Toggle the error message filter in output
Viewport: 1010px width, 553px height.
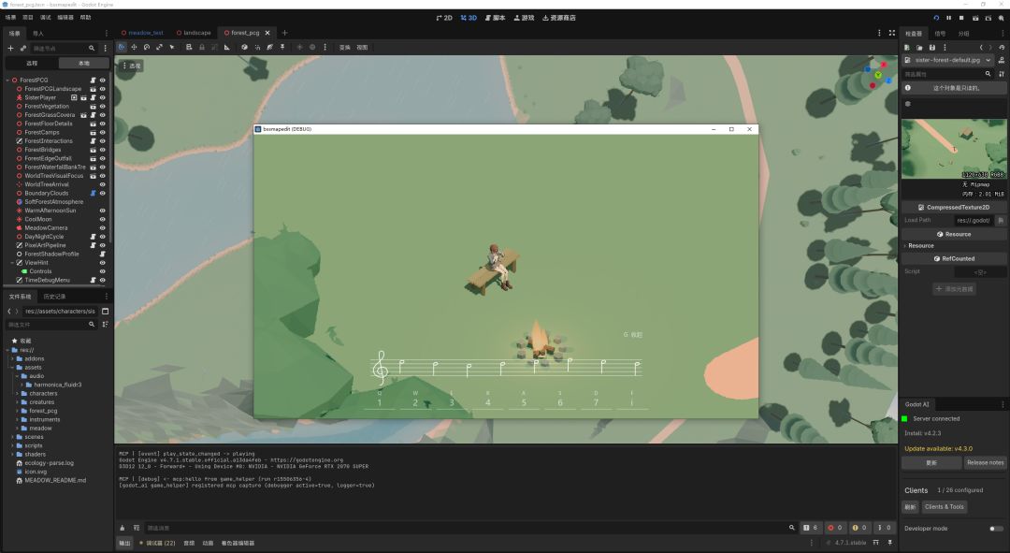coord(835,528)
